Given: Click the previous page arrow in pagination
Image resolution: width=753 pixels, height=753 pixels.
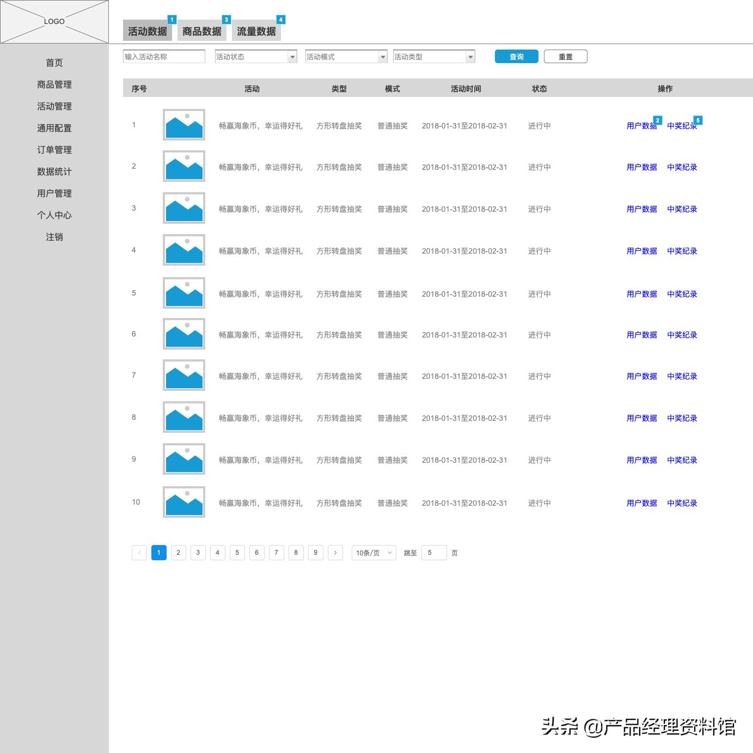Looking at the screenshot, I should point(139,552).
